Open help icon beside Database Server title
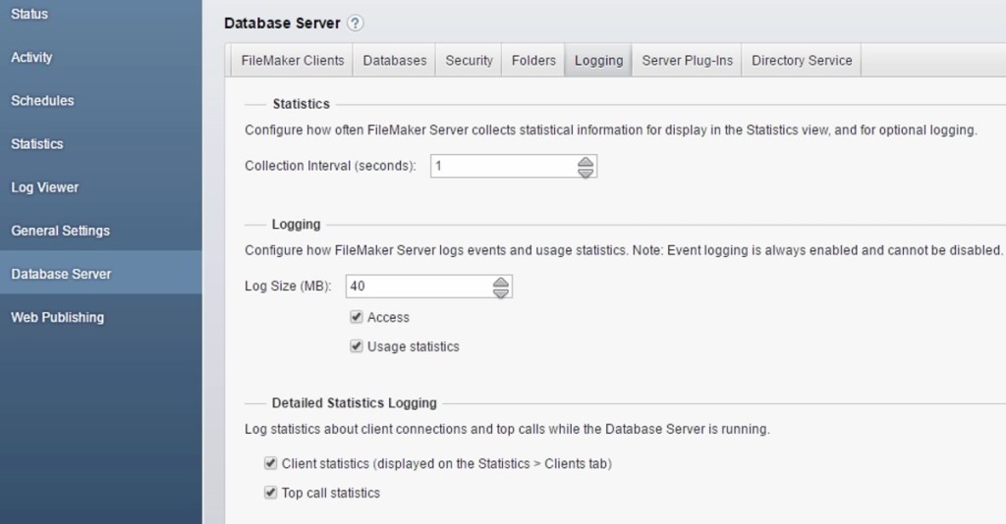The width and height of the screenshot is (1006, 524). pos(355,24)
